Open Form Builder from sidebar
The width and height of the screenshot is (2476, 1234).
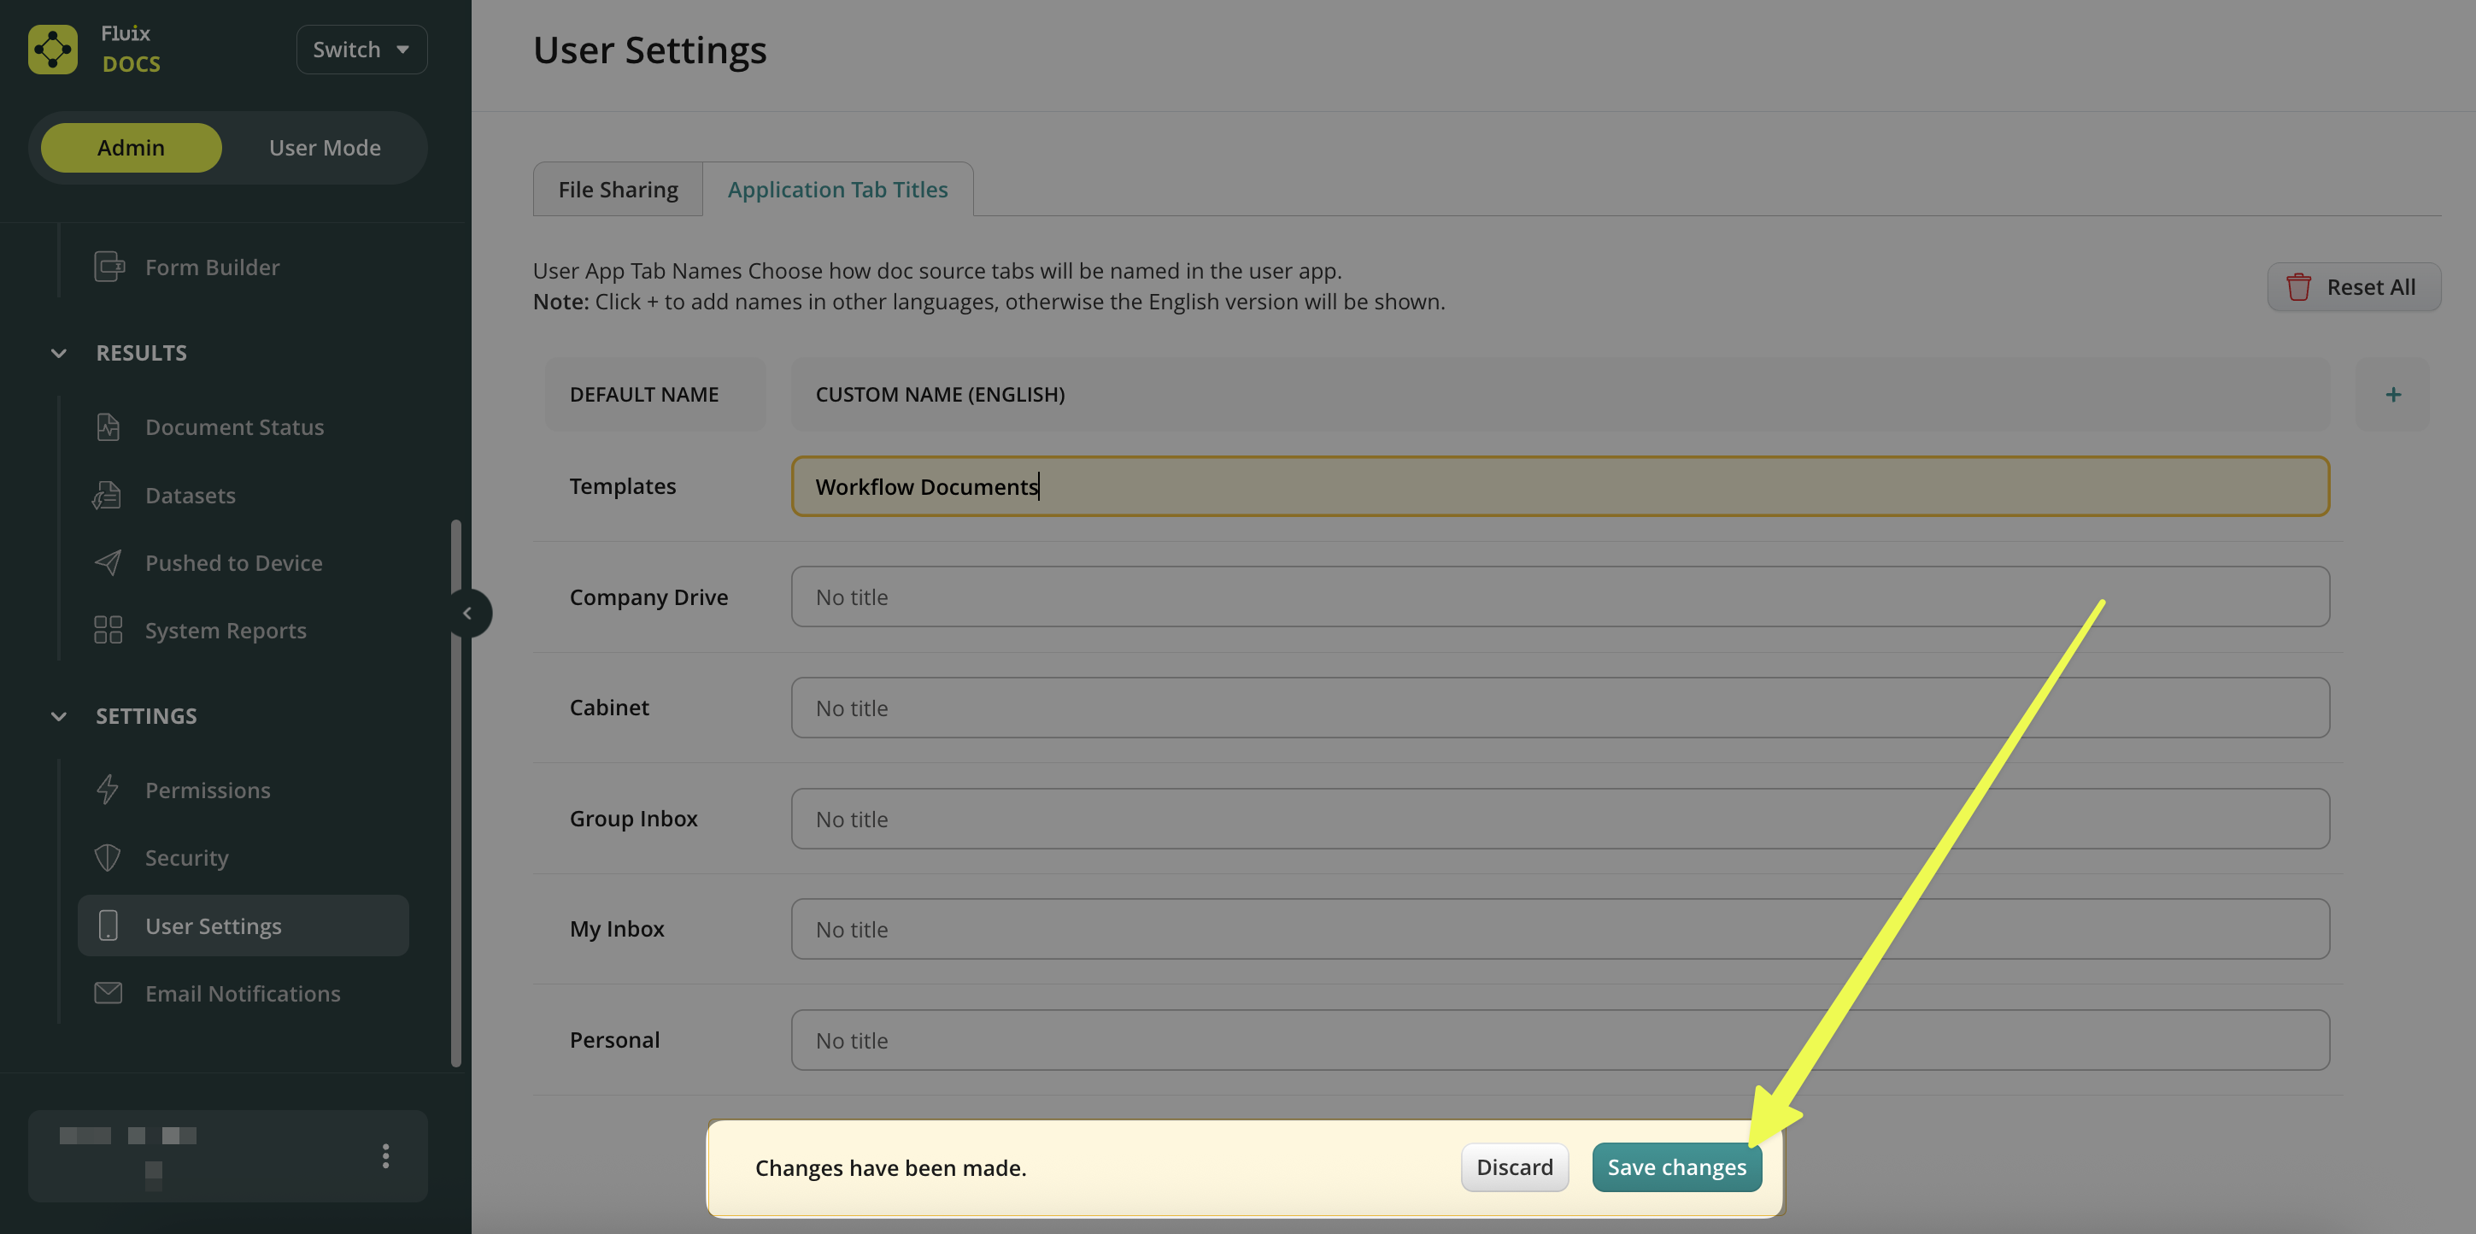point(212,267)
